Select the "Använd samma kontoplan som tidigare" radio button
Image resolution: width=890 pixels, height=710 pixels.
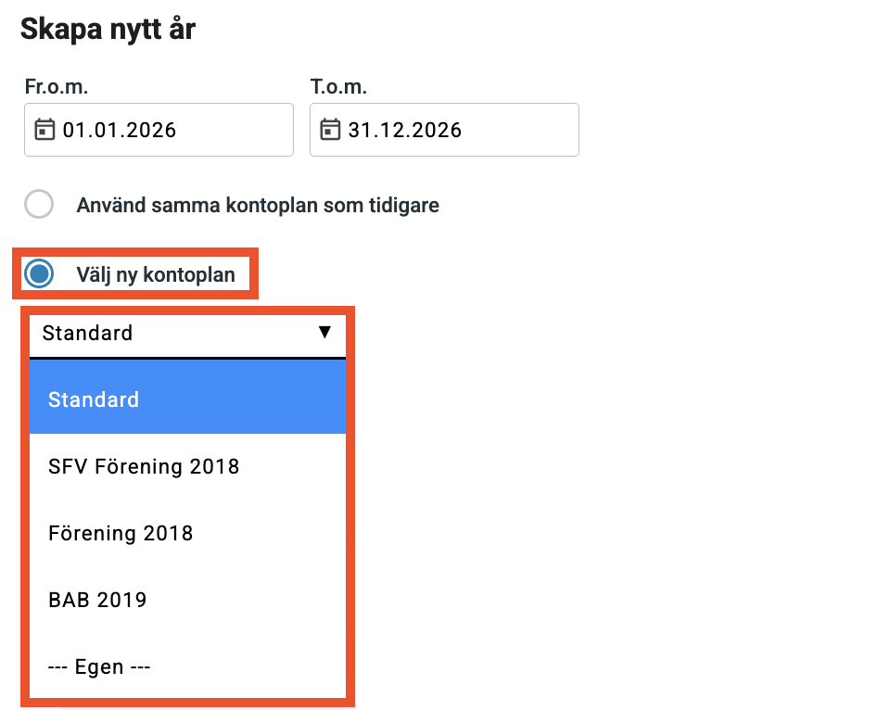tap(39, 205)
